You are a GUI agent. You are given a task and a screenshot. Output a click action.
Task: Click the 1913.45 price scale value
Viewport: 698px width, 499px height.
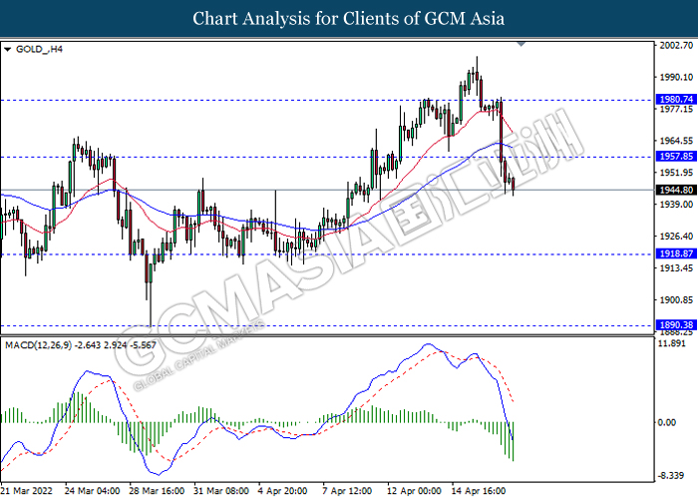[x=676, y=268]
